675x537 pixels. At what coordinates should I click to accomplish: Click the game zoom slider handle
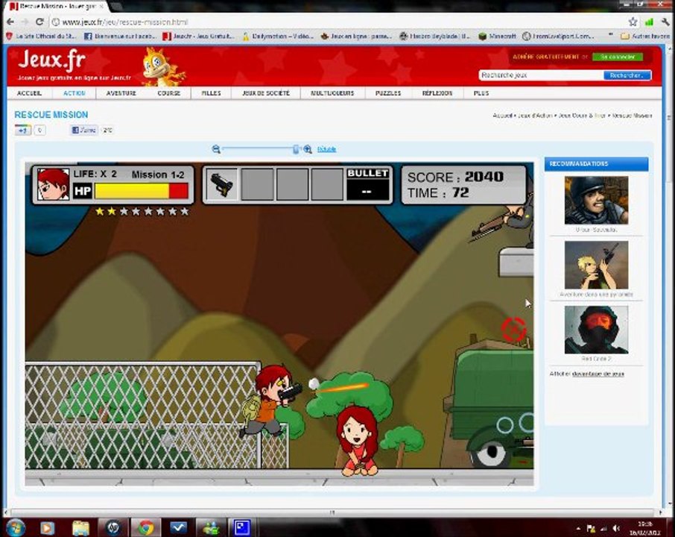click(x=296, y=149)
